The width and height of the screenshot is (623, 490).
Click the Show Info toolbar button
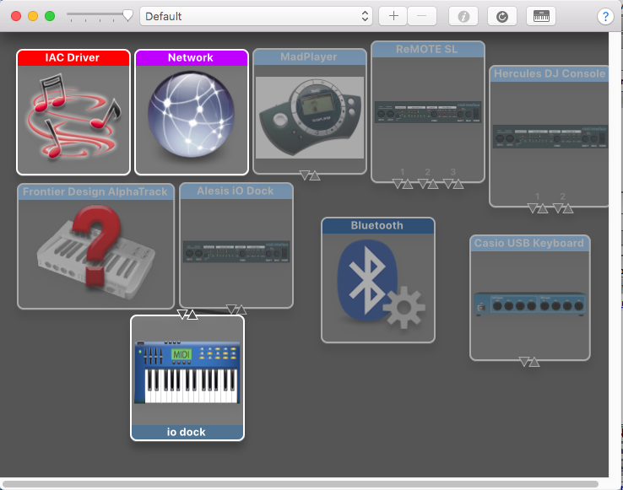pos(463,16)
